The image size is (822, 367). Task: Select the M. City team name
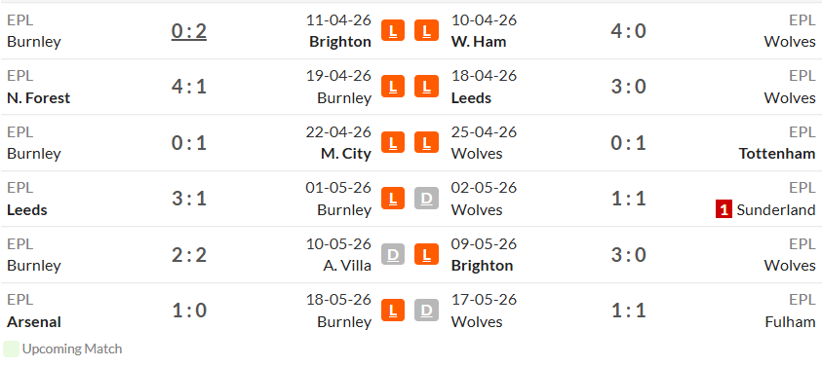pyautogui.click(x=346, y=154)
